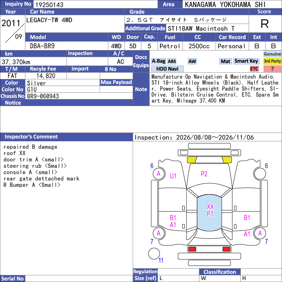Click the yellow 3rd Party badge

(x=272, y=61)
